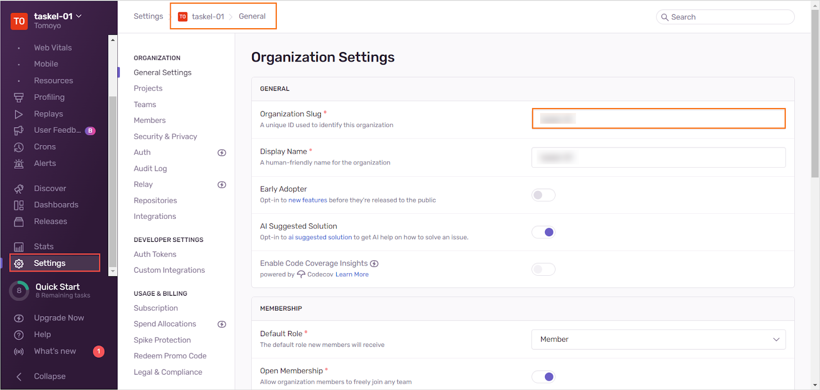Open Auth Tokens under Developer Settings
The width and height of the screenshot is (820, 390).
(155, 255)
